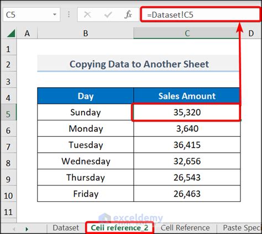Select the cell with 36,415
Image resolution: width=262 pixels, height=234 pixels.
(x=187, y=145)
